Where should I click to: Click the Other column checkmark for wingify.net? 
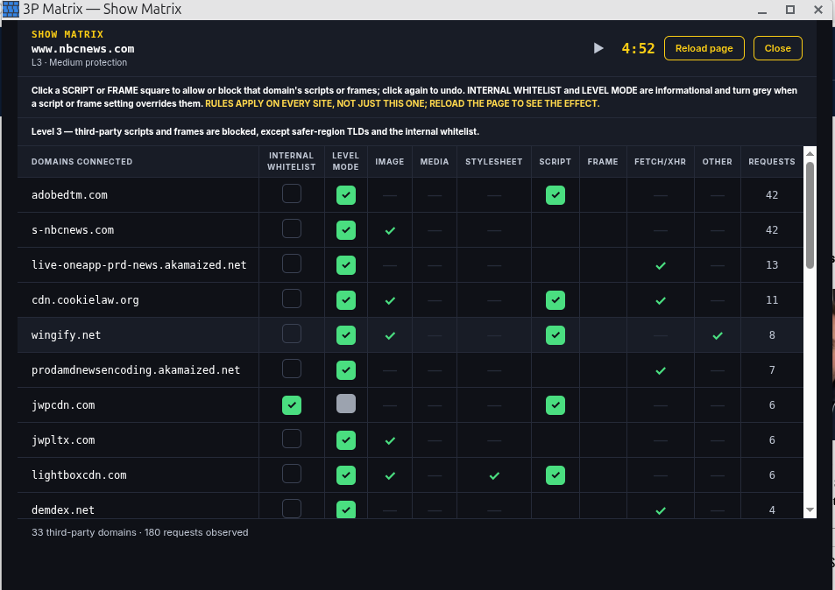click(x=718, y=335)
